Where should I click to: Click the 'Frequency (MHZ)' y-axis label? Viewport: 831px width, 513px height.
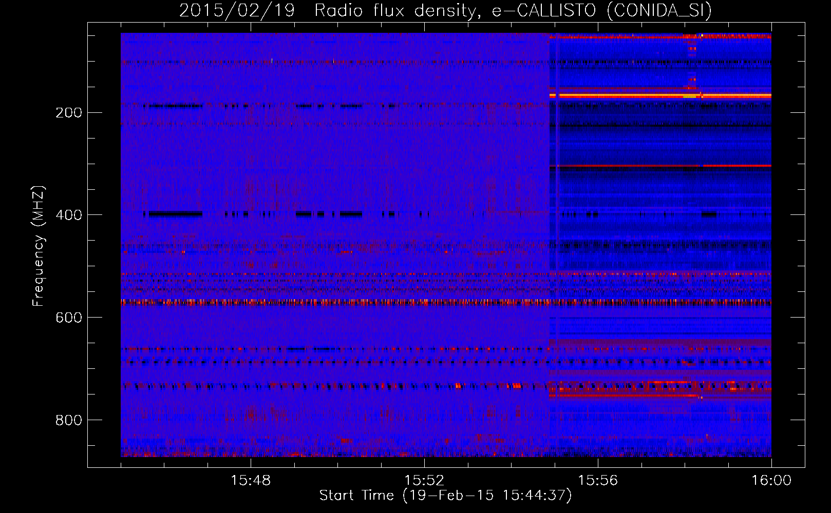point(39,246)
